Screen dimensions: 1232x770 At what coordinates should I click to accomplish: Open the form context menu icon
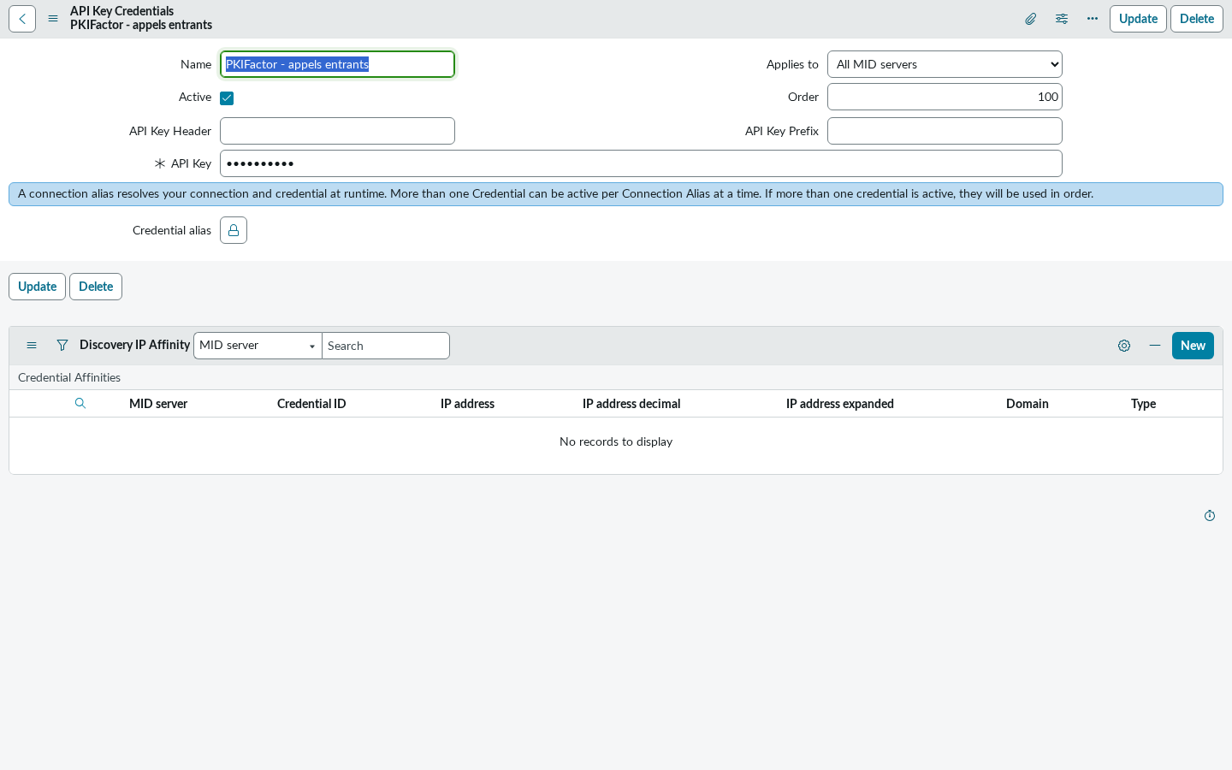(x=53, y=19)
